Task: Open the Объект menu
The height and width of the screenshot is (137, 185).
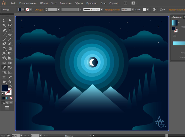Action: pos(44,3)
